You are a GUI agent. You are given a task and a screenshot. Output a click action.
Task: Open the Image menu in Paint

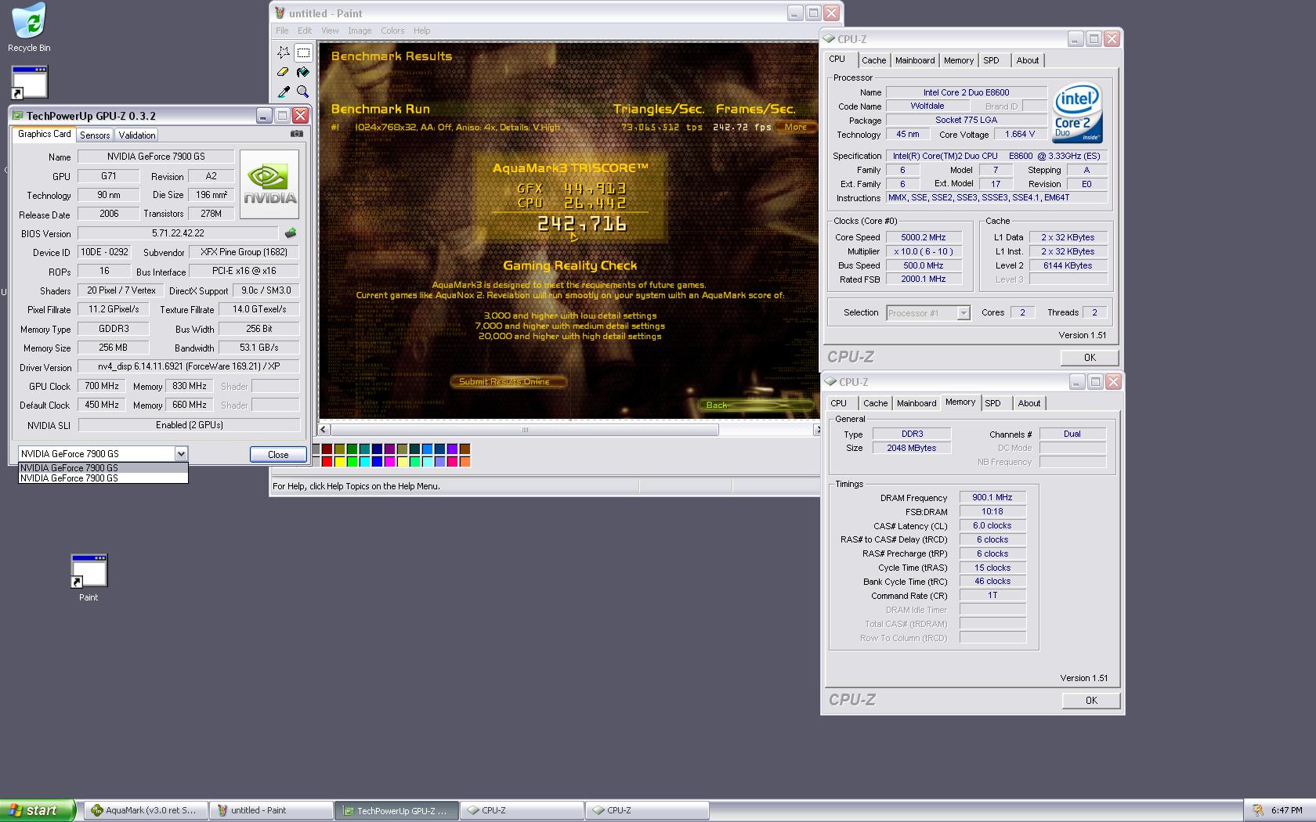point(360,31)
